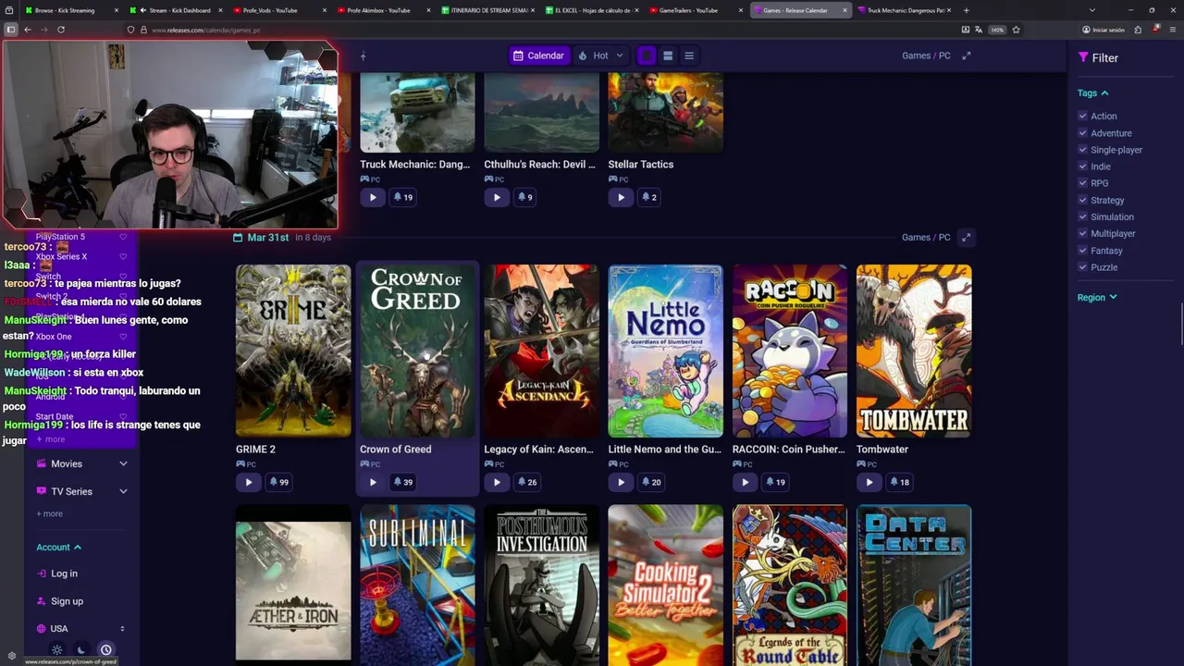
Task: Show more categories below TV Series
Action: tap(50, 513)
